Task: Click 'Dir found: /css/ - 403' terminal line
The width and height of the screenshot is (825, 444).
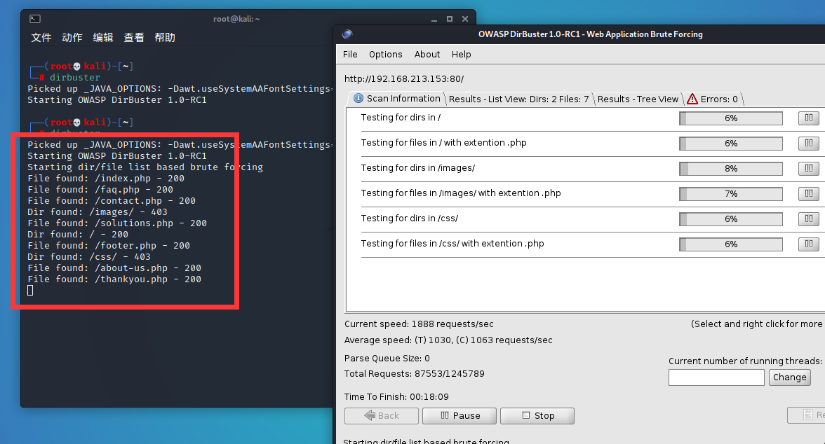Action: 89,256
